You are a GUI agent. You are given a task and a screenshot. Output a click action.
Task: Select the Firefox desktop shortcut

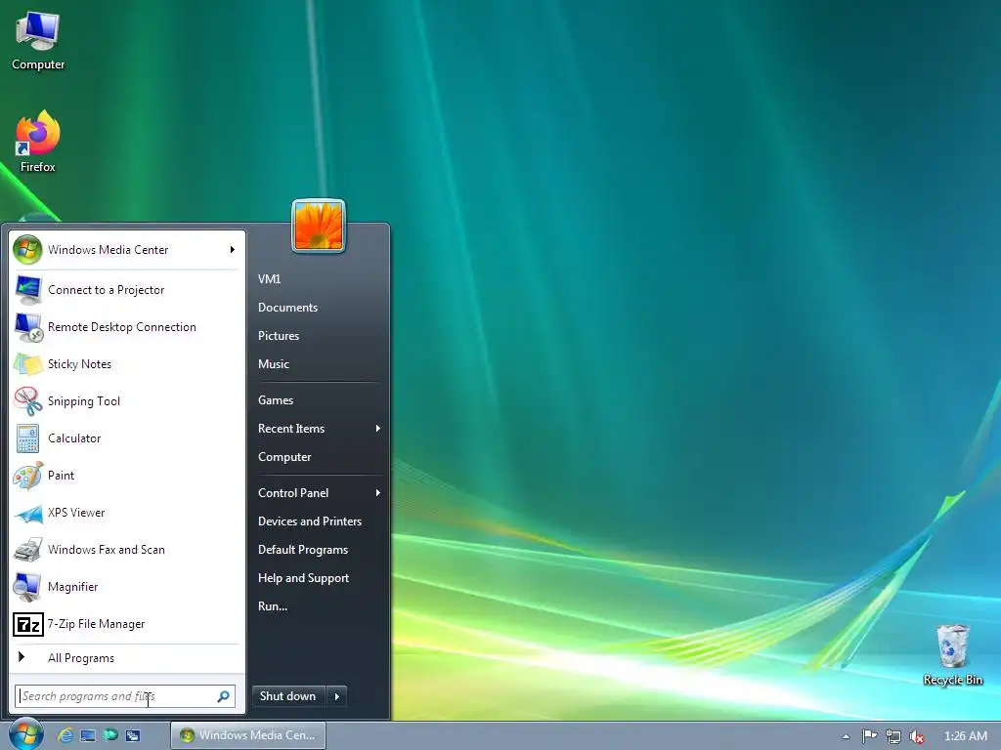tap(38, 142)
